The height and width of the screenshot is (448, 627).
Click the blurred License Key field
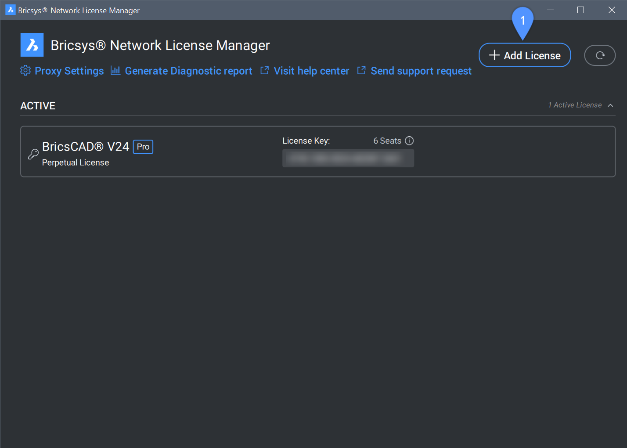[x=348, y=158]
